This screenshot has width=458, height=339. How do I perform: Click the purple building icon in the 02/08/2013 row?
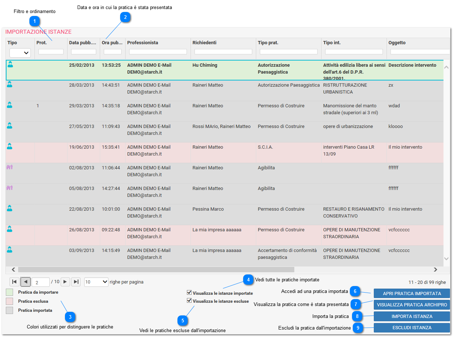coord(10,167)
